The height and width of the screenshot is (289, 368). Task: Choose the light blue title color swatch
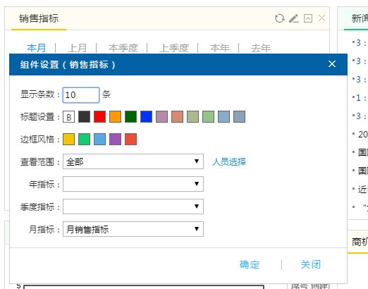(223, 117)
